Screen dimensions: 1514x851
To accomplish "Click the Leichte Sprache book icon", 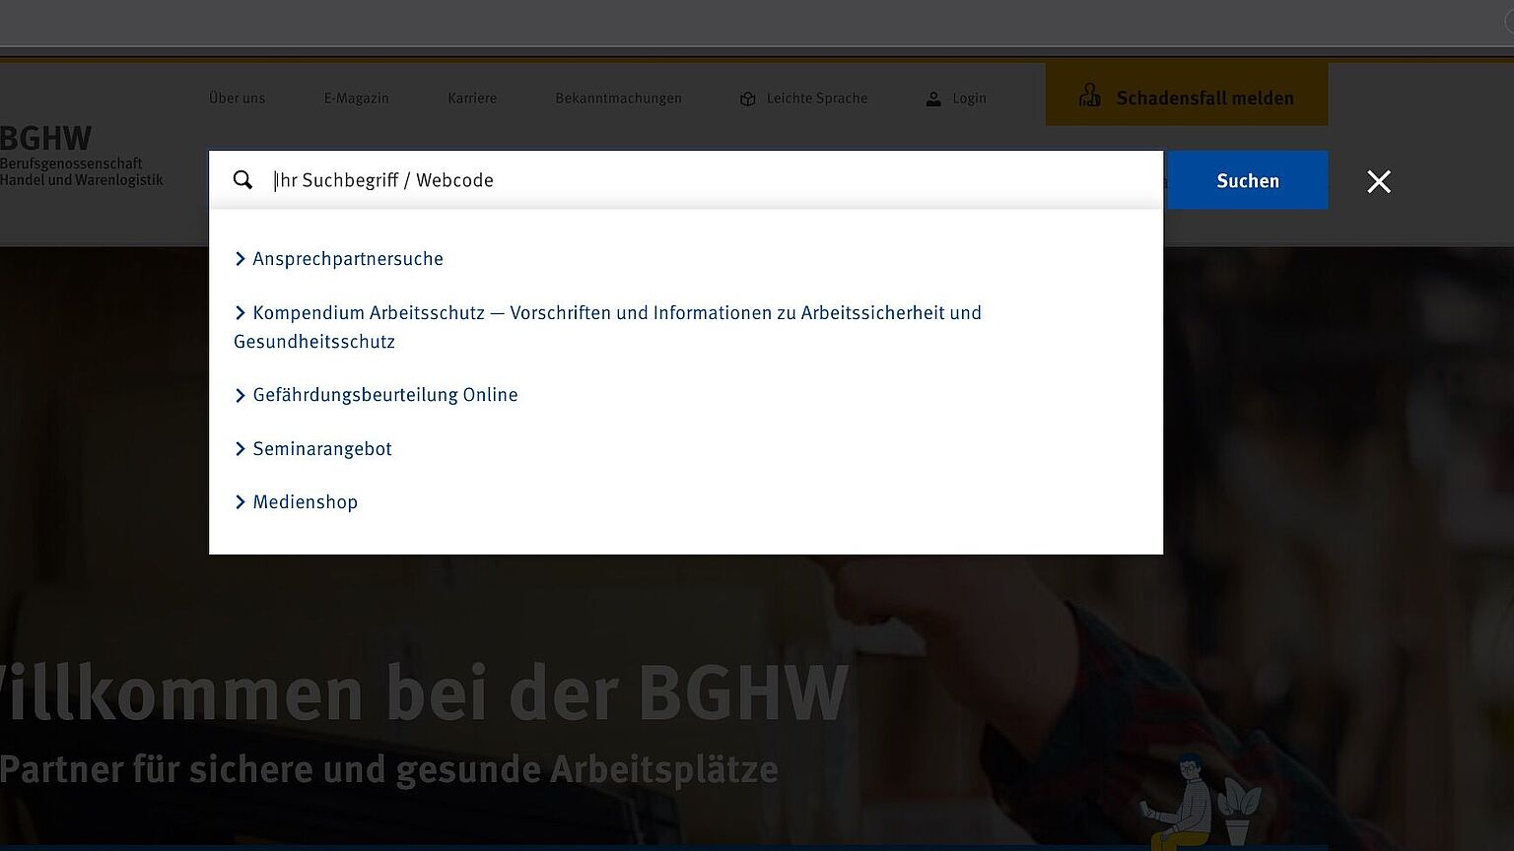I will pyautogui.click(x=748, y=98).
